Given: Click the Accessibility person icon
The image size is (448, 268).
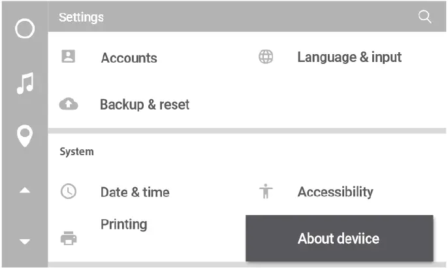Looking at the screenshot, I should tap(266, 192).
